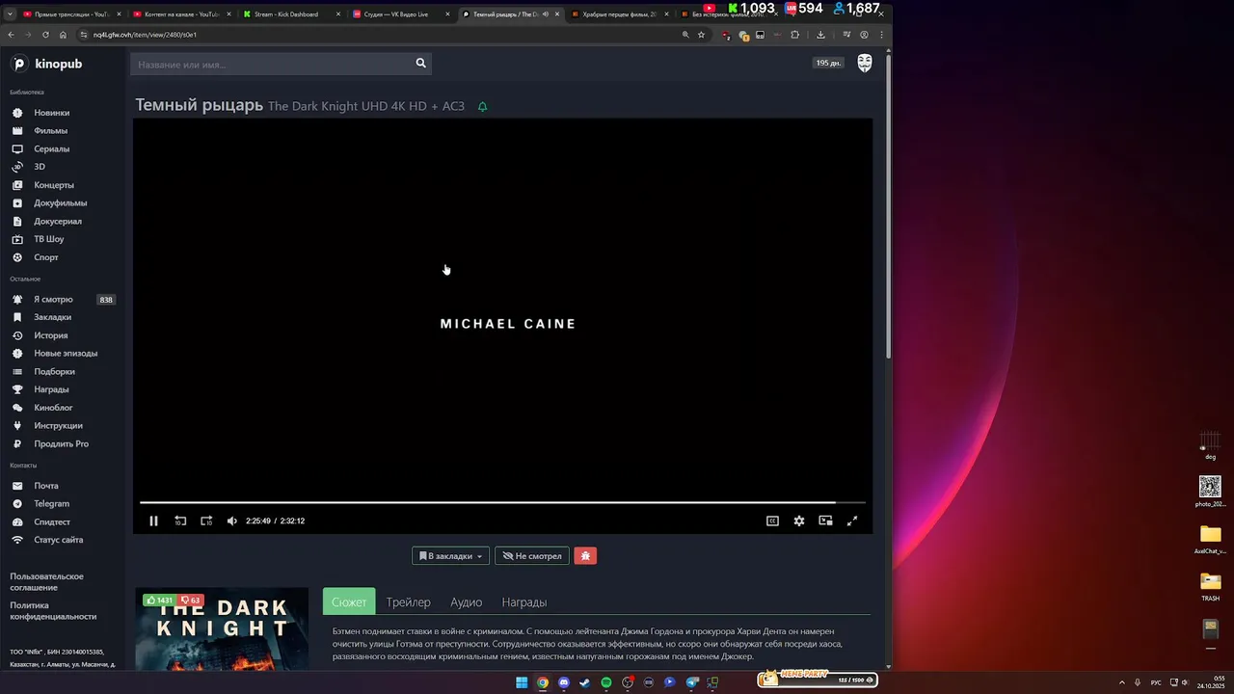Click the Награды trophy icon
This screenshot has height=694, width=1234.
coord(17,389)
